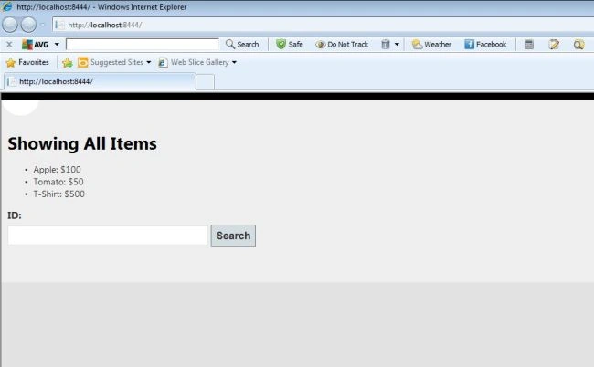594x367 pixels.
Task: Open the Do Not Track eye button
Action: tap(342, 44)
